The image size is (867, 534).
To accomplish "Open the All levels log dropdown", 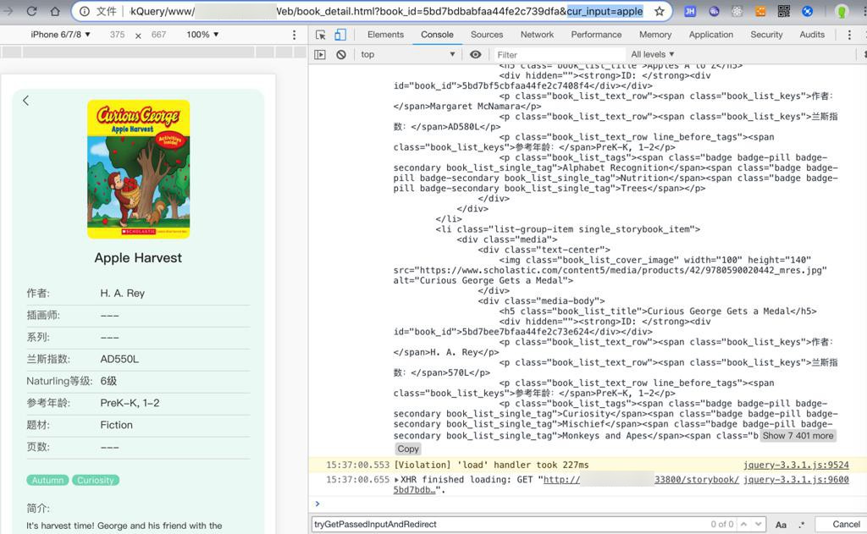I will (x=653, y=54).
